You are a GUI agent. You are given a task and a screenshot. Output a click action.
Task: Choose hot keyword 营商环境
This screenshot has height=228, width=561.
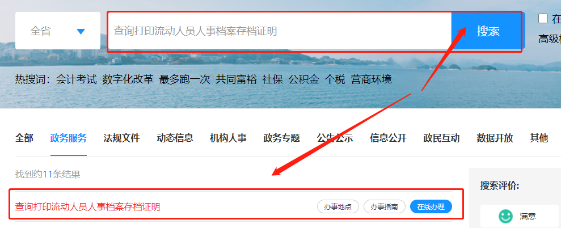click(x=371, y=79)
